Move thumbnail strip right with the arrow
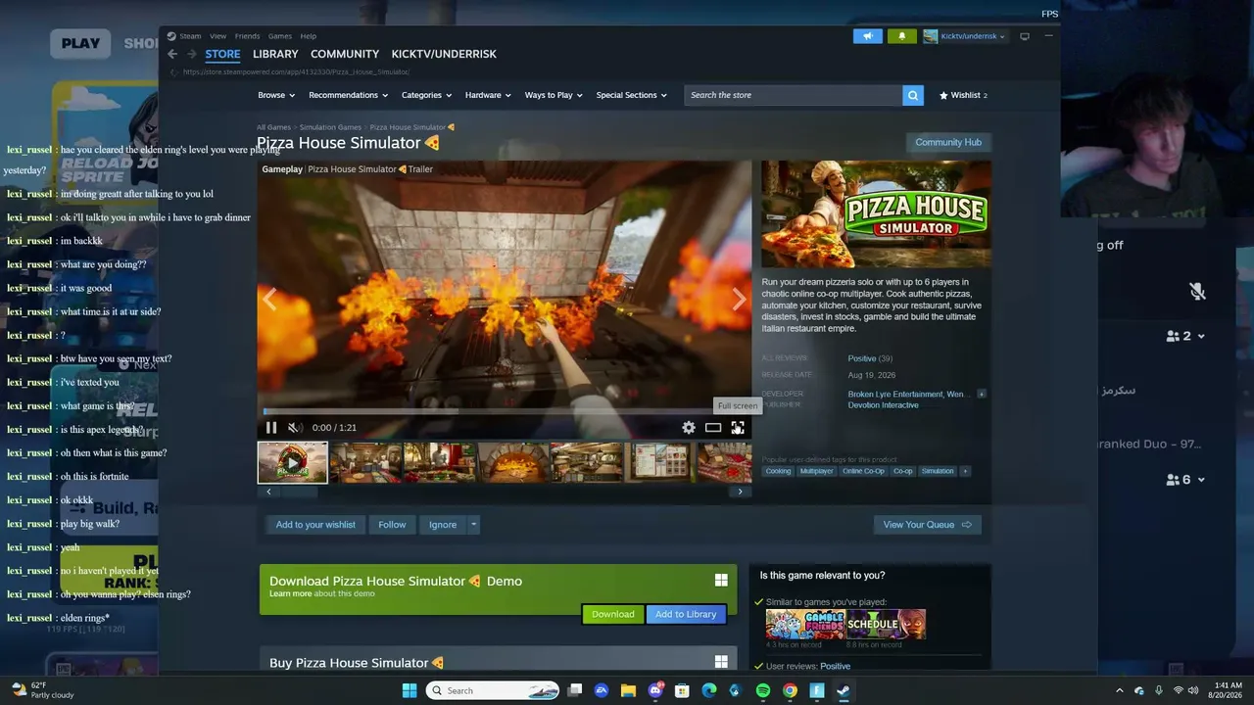 [740, 492]
